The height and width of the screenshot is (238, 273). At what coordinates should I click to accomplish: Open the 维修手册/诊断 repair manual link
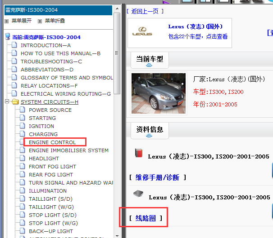point(157,177)
